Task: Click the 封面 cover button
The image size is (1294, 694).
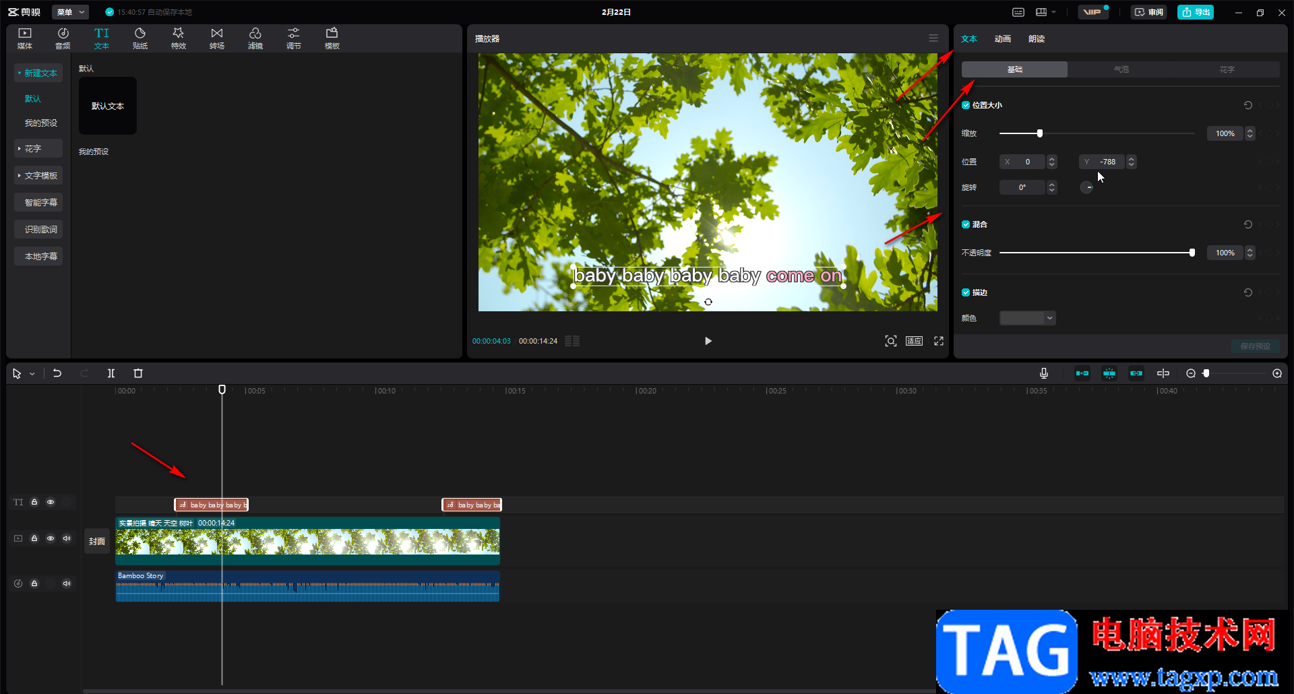Action: 97,541
